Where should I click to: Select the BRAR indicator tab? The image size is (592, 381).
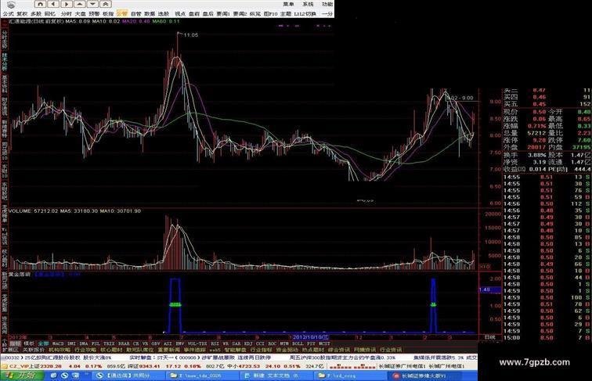[x=124, y=344]
